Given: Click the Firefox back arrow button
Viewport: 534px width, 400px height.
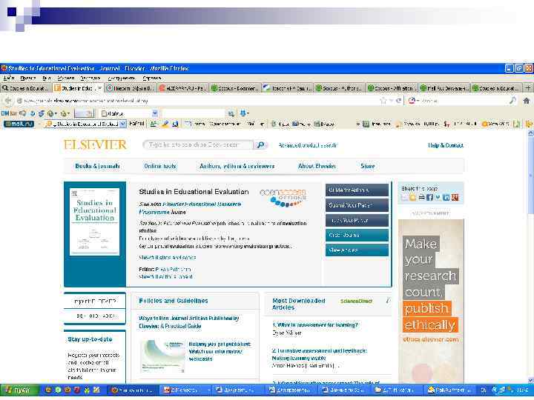Looking at the screenshot, I should point(7,101).
